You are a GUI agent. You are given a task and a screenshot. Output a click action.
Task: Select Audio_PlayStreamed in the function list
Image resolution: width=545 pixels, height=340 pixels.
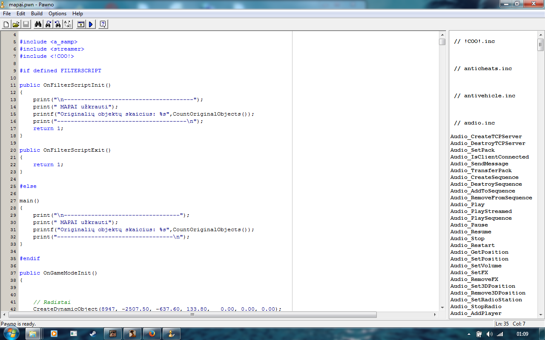click(x=481, y=211)
